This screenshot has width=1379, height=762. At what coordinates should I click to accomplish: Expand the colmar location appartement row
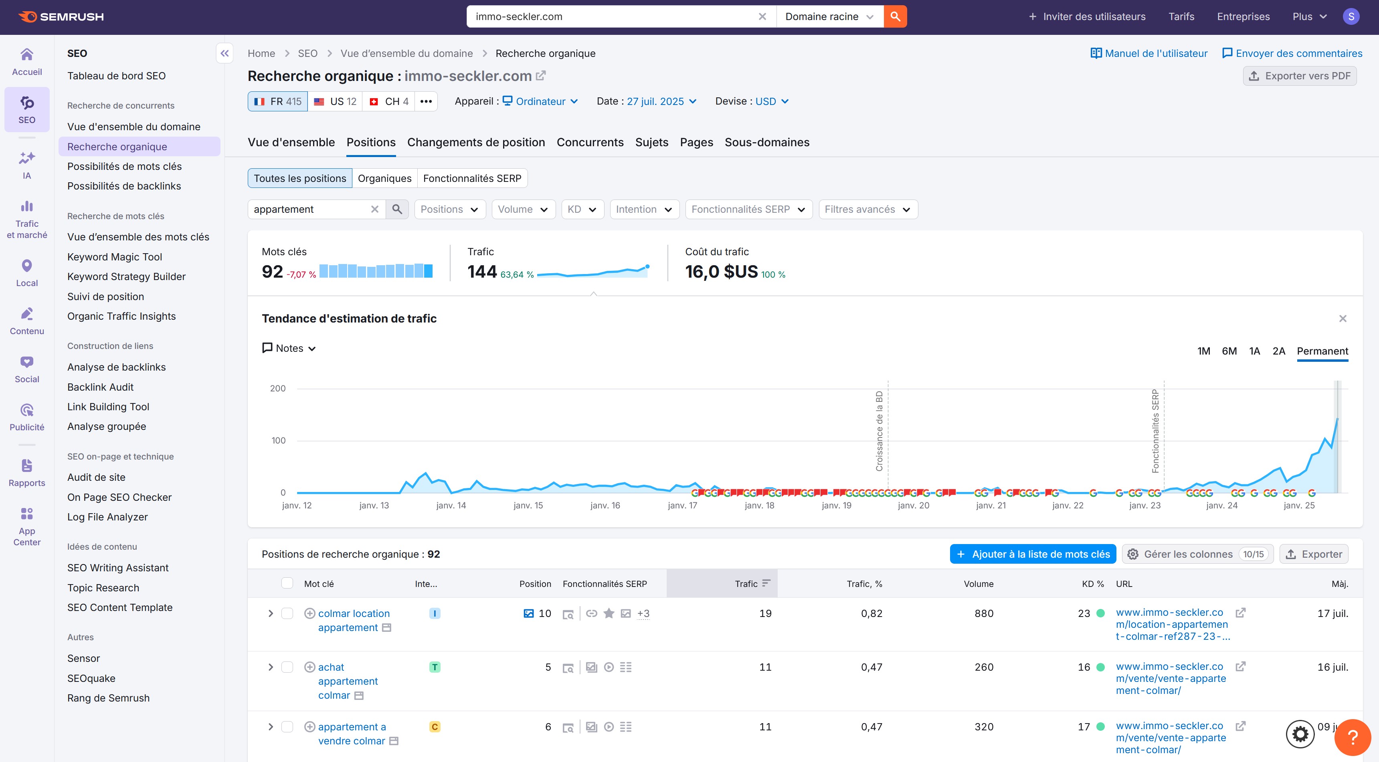tap(270, 613)
